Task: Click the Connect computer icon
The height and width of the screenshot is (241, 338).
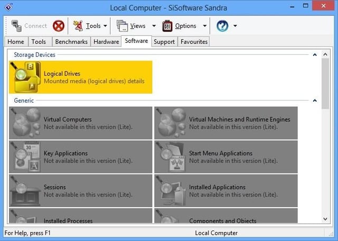Action: pyautogui.click(x=16, y=26)
